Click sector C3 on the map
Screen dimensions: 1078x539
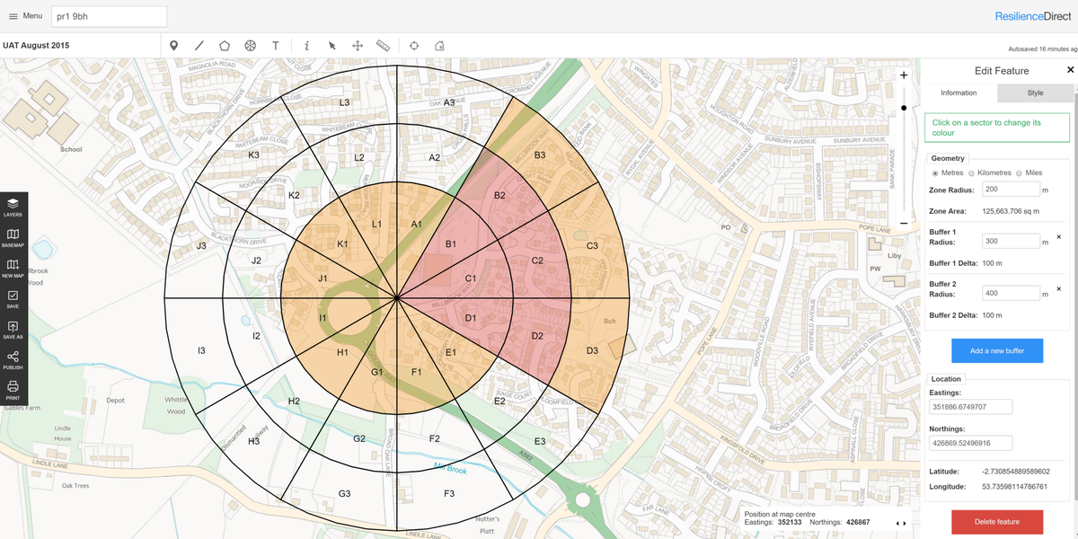pos(592,245)
